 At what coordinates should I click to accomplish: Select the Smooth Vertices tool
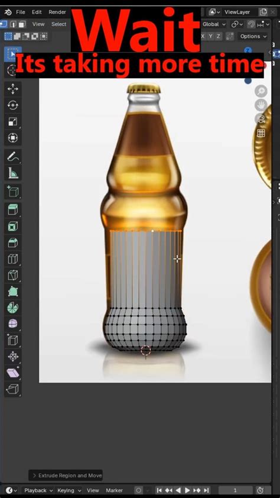(12, 324)
